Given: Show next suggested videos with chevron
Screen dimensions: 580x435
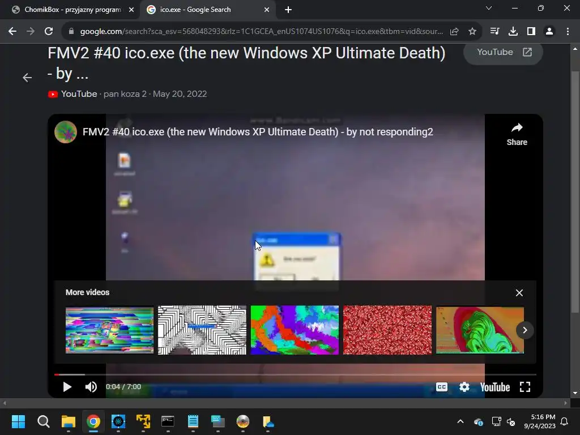Looking at the screenshot, I should (x=524, y=330).
